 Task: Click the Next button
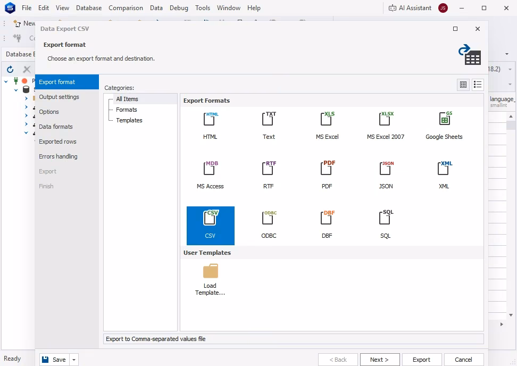click(380, 360)
